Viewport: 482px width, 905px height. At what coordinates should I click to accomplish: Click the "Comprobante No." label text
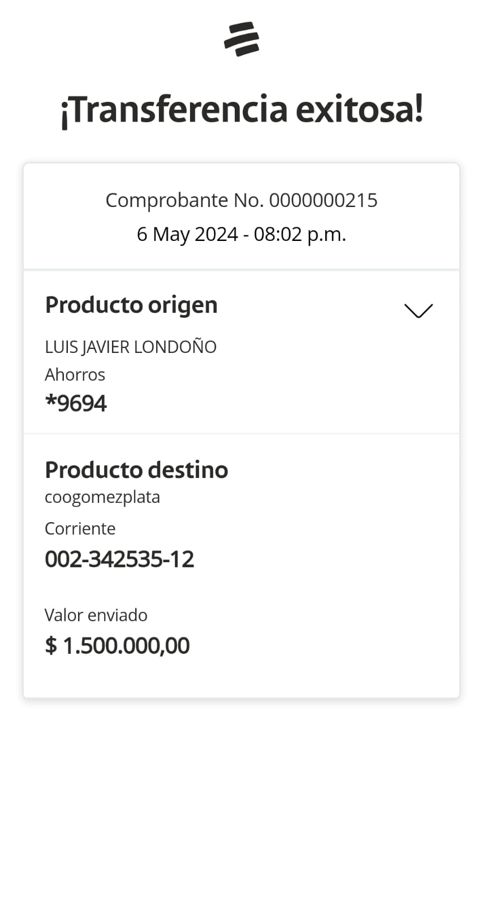click(184, 200)
